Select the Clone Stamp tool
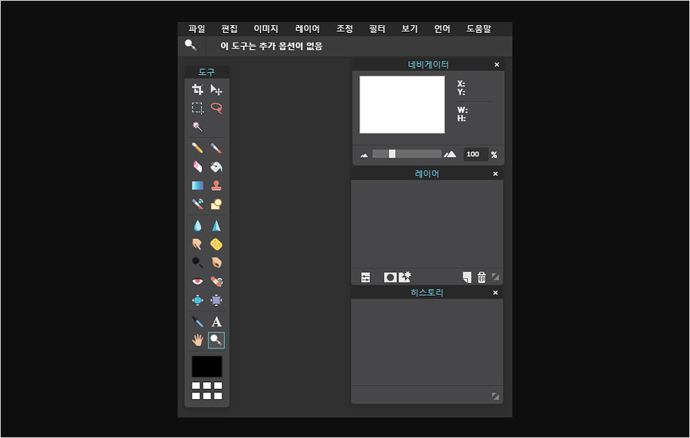The image size is (690, 438). click(x=216, y=185)
